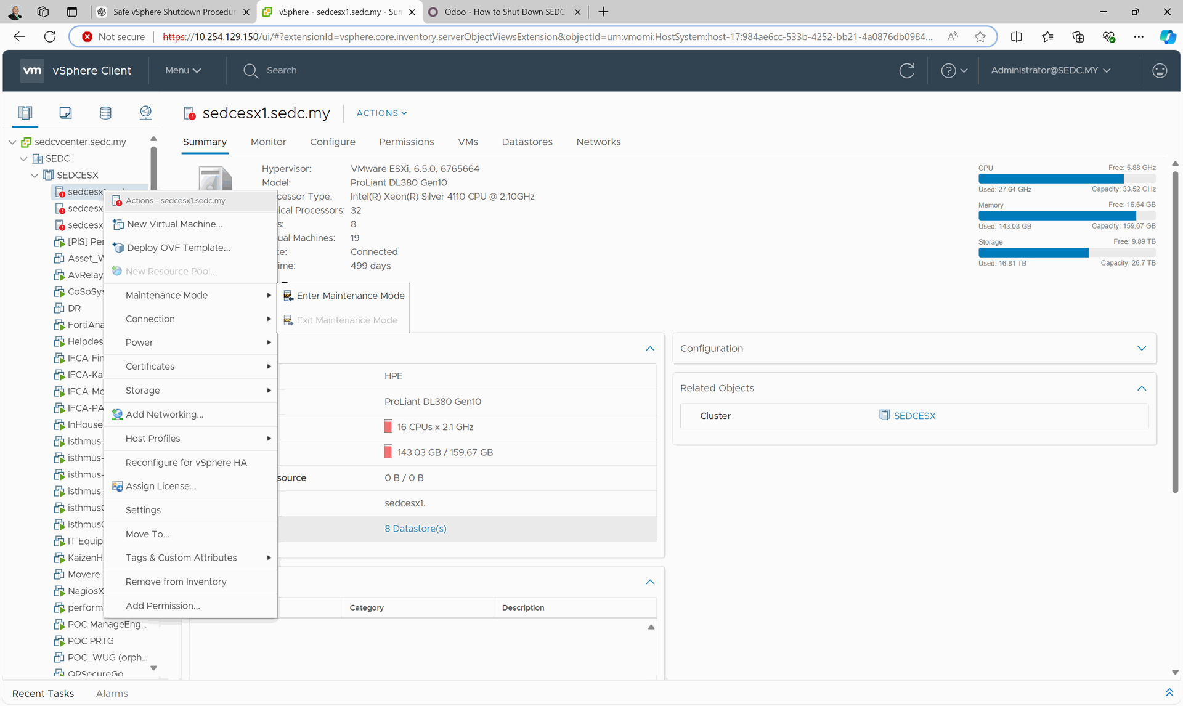Collapse the Related Objects panel
The image size is (1183, 706).
point(1142,389)
